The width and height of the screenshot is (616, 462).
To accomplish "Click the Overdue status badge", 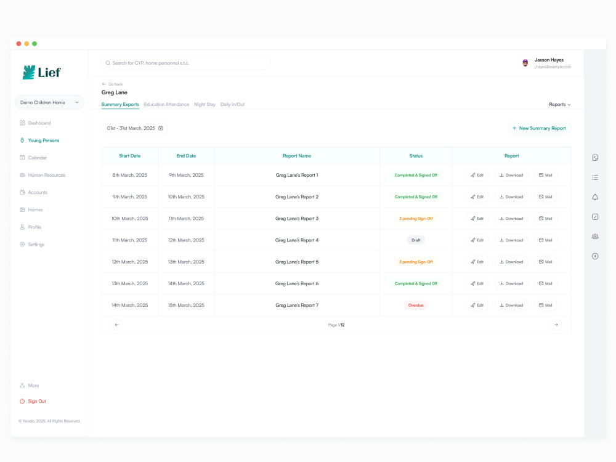I will [416, 306].
